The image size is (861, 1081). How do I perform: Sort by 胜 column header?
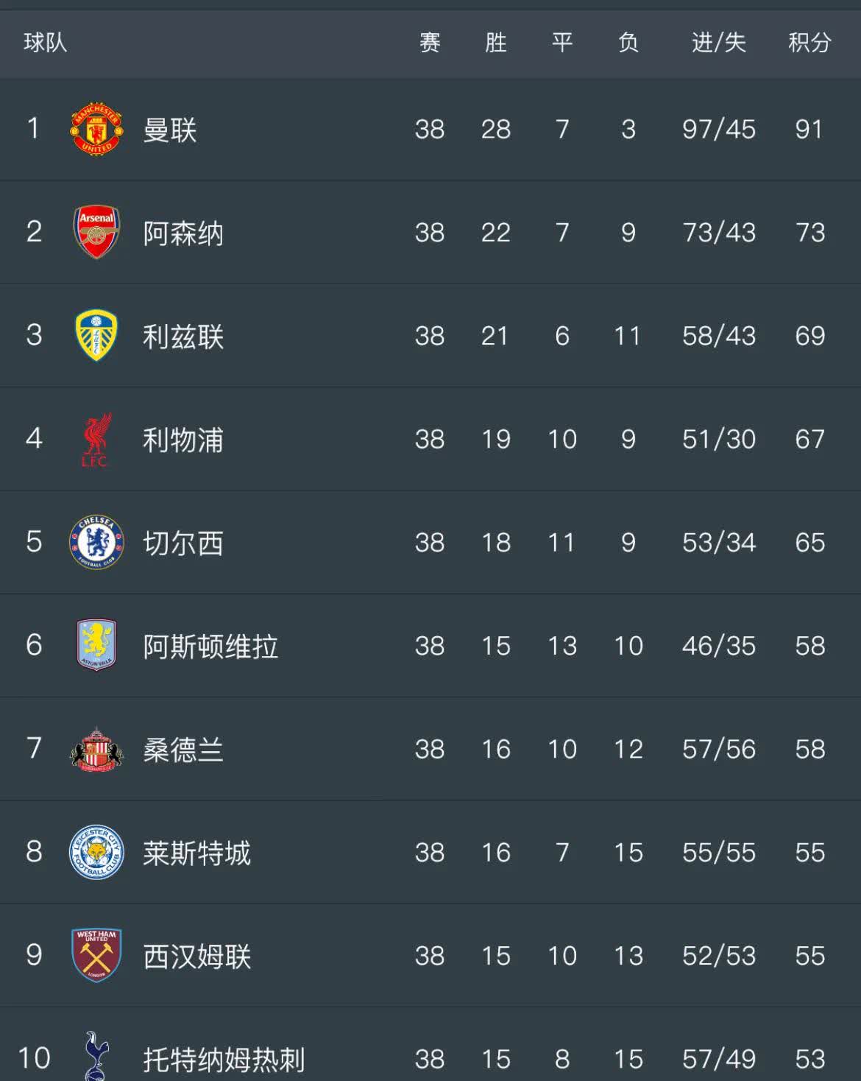click(x=496, y=43)
